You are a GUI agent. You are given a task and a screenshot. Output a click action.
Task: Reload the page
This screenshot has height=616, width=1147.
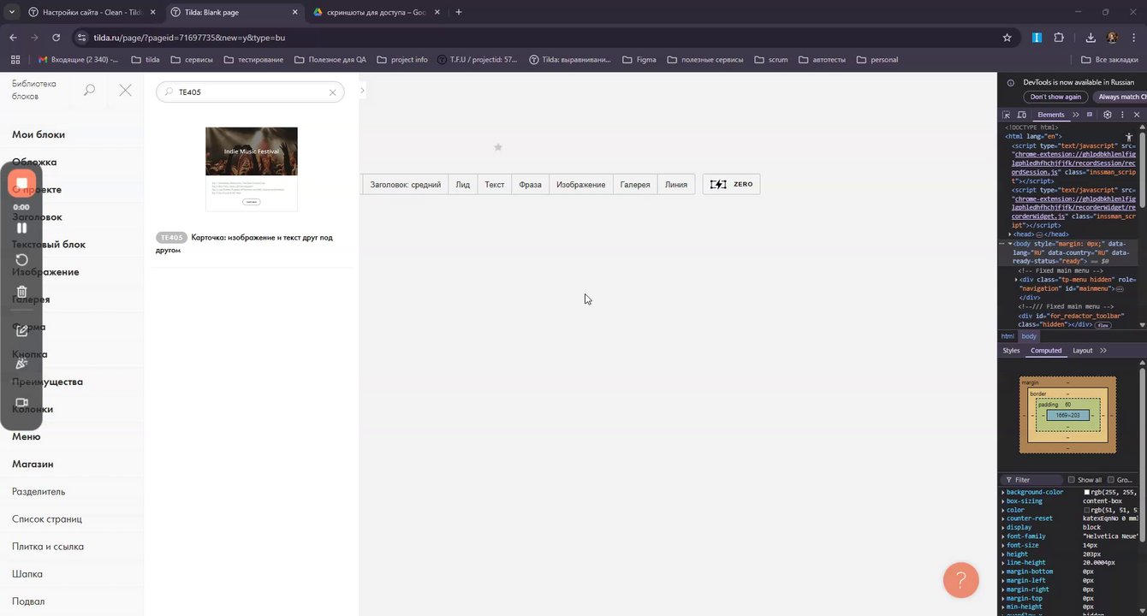coord(56,38)
